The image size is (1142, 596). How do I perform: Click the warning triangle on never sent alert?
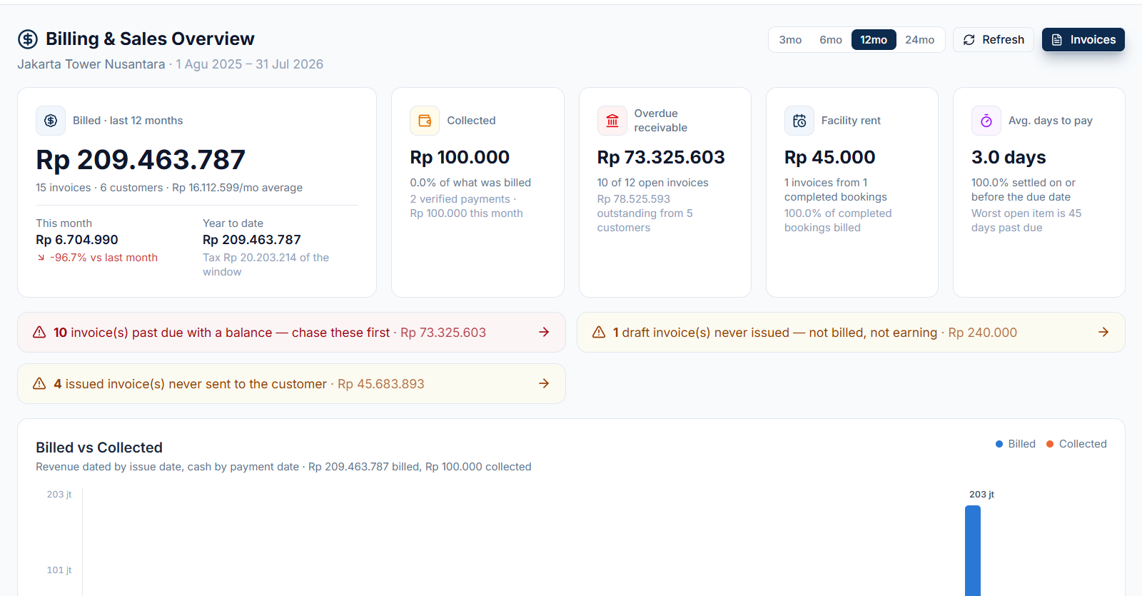pos(39,384)
